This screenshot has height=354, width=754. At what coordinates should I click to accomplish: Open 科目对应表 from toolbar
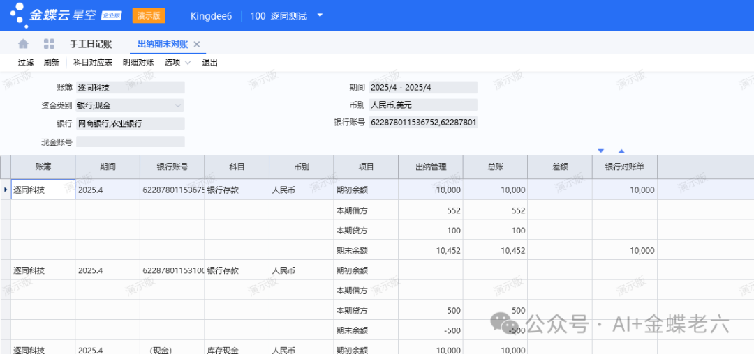click(x=93, y=63)
